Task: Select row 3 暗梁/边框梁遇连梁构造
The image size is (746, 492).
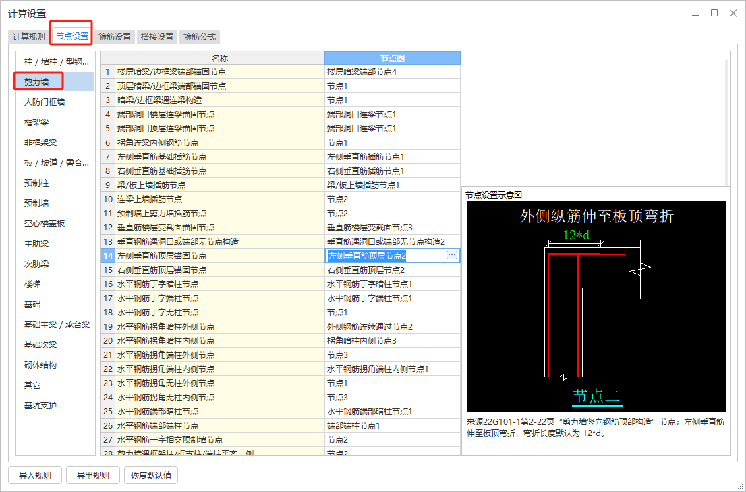Action: pos(220,100)
